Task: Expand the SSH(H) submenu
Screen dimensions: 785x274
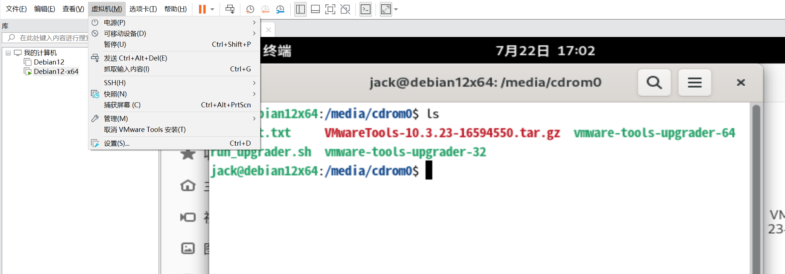Action: (x=175, y=83)
